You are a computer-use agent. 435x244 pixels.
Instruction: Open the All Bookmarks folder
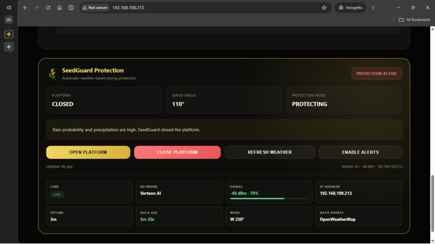414,20
